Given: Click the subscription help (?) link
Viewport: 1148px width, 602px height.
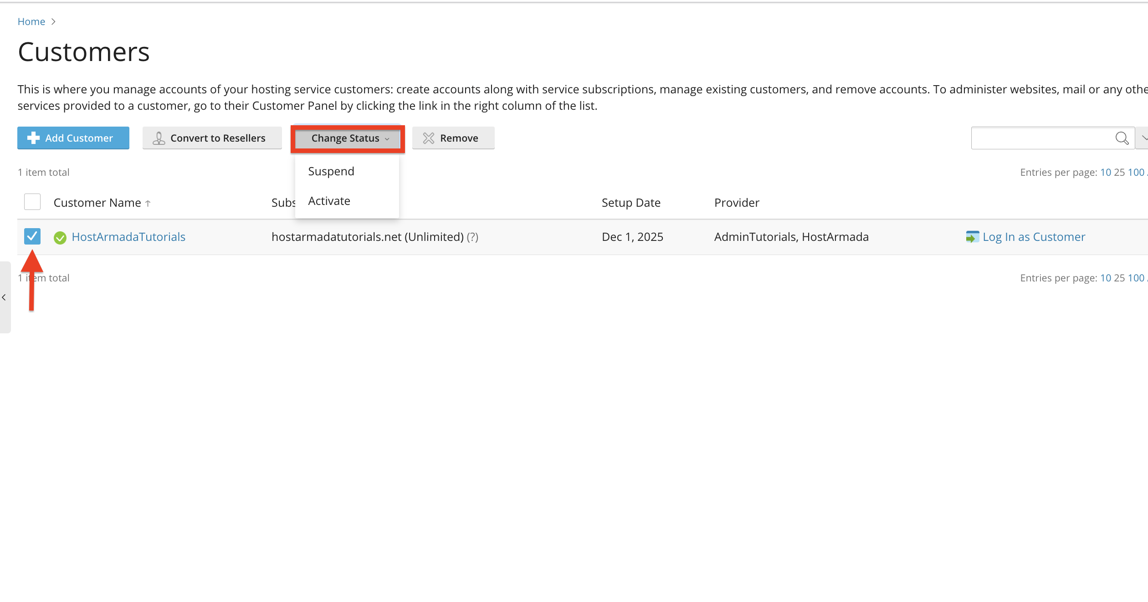Looking at the screenshot, I should 472,237.
